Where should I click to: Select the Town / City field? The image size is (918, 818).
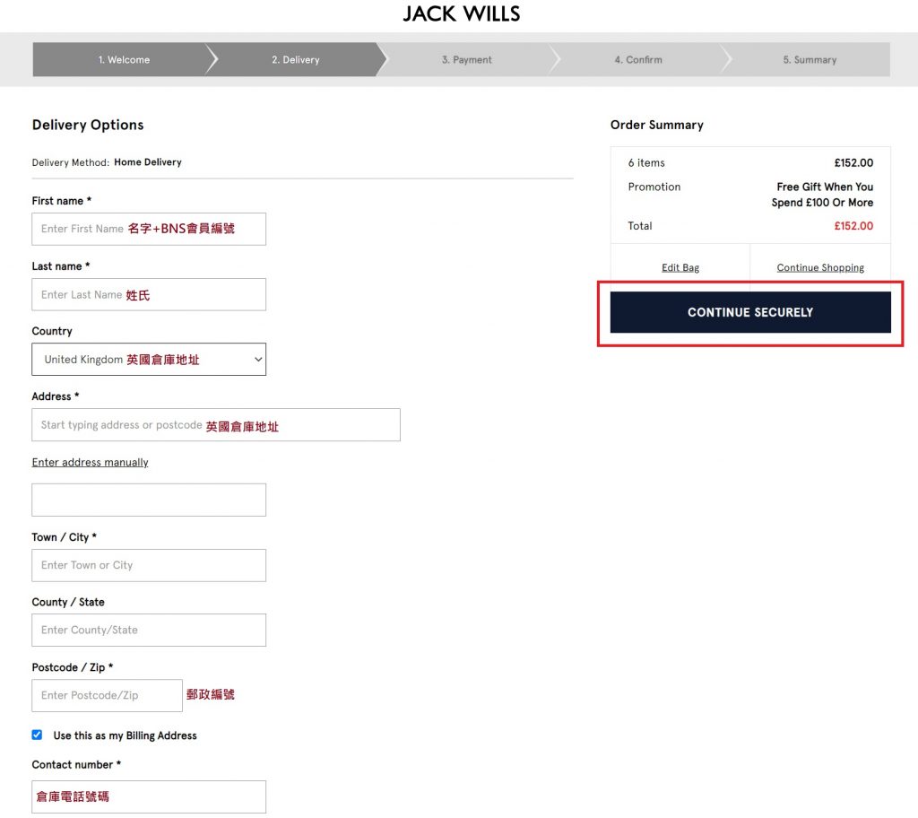[149, 565]
